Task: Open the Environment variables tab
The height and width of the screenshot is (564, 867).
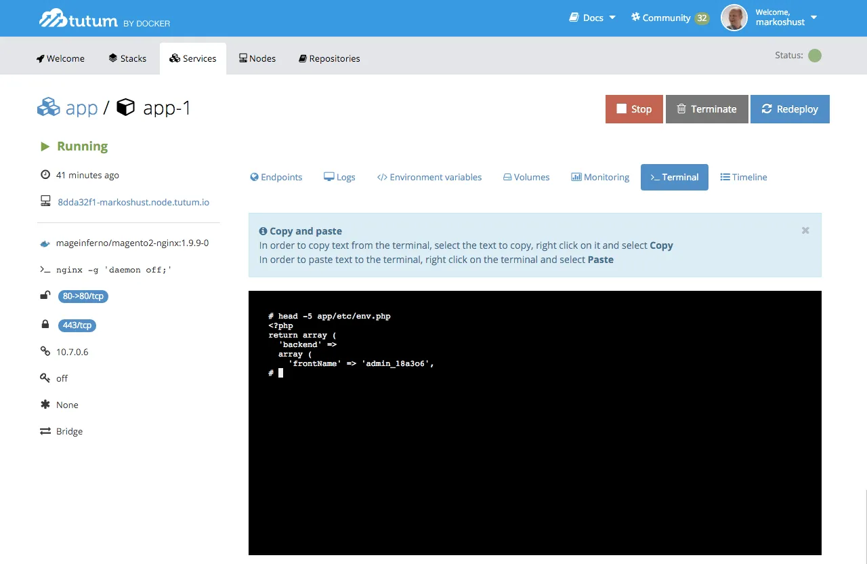Action: pos(429,177)
